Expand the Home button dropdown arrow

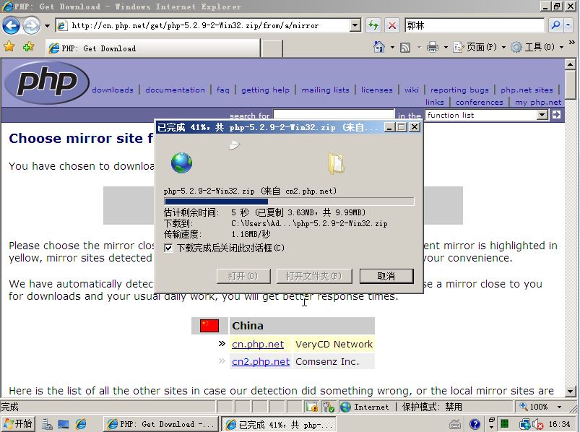(x=392, y=48)
